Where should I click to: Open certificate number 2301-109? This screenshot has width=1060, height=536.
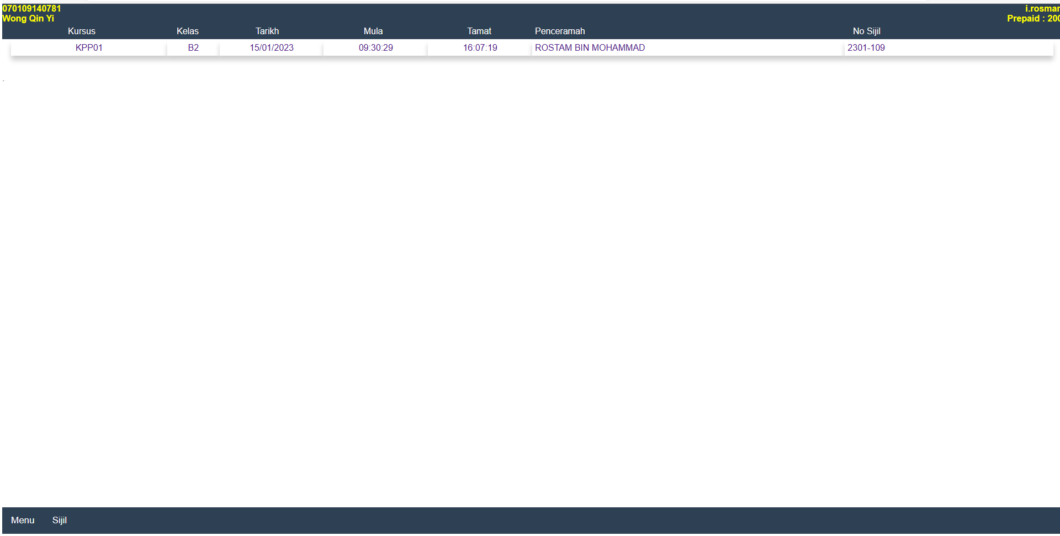[x=866, y=48]
